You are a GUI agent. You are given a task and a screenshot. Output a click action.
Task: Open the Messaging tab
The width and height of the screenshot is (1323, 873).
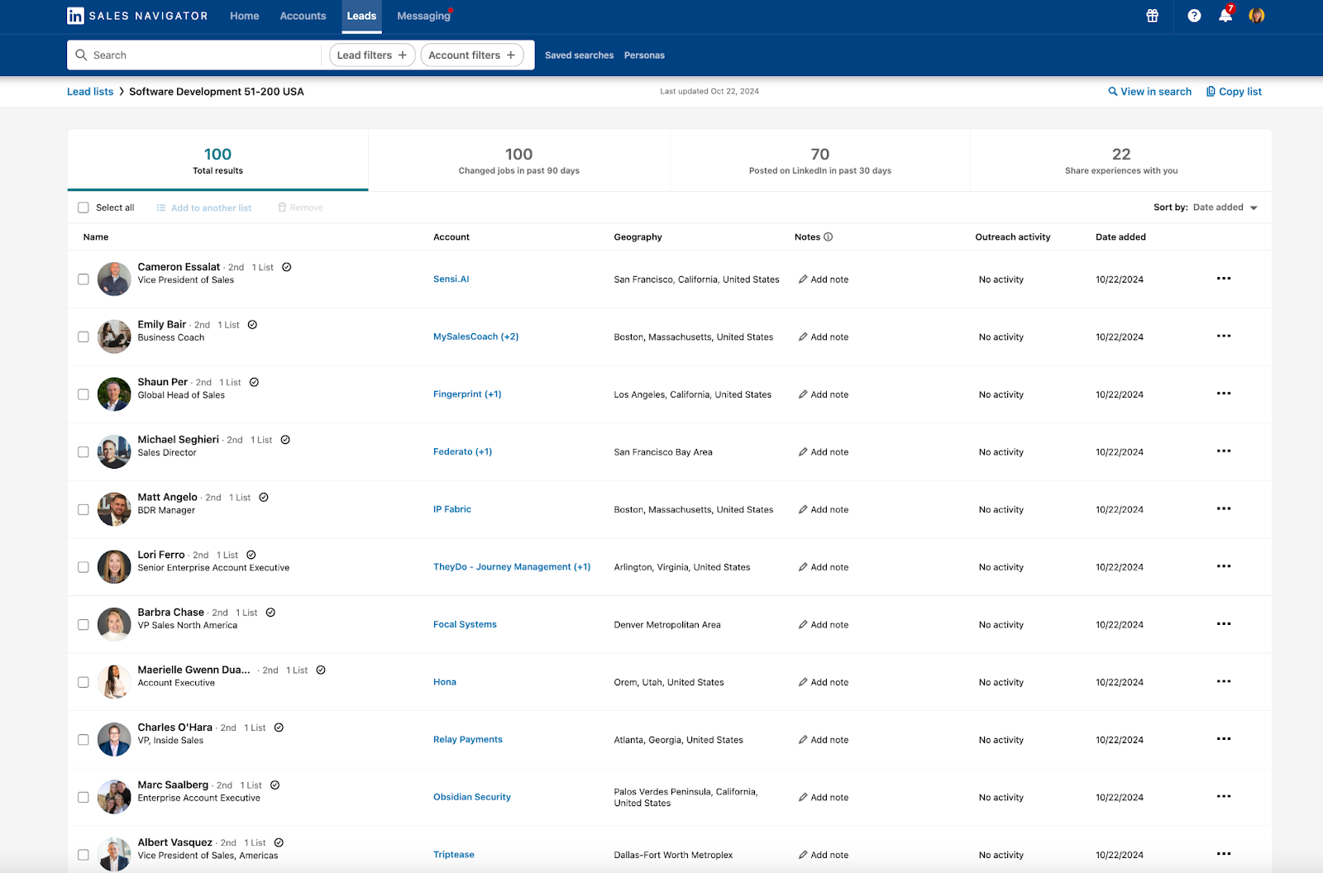(423, 16)
